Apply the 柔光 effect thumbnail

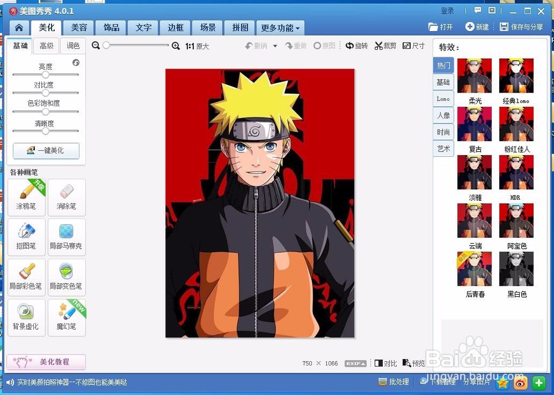(x=474, y=75)
